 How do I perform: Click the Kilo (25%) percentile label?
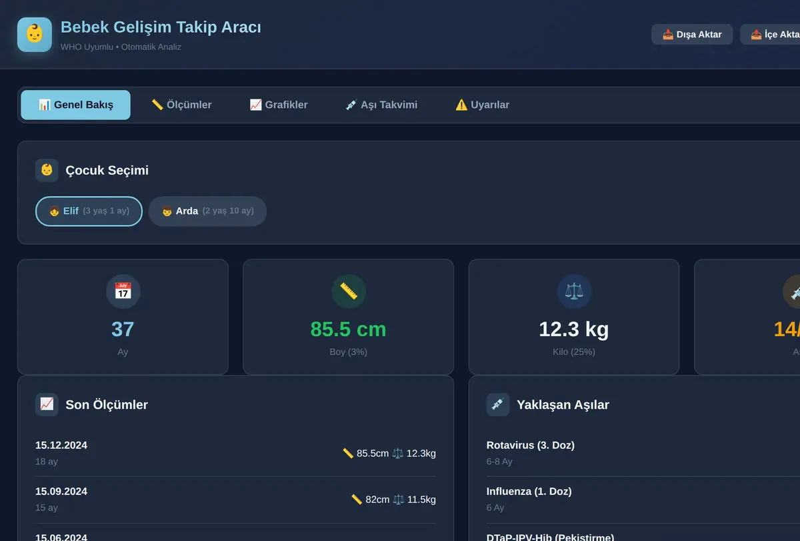coord(574,352)
